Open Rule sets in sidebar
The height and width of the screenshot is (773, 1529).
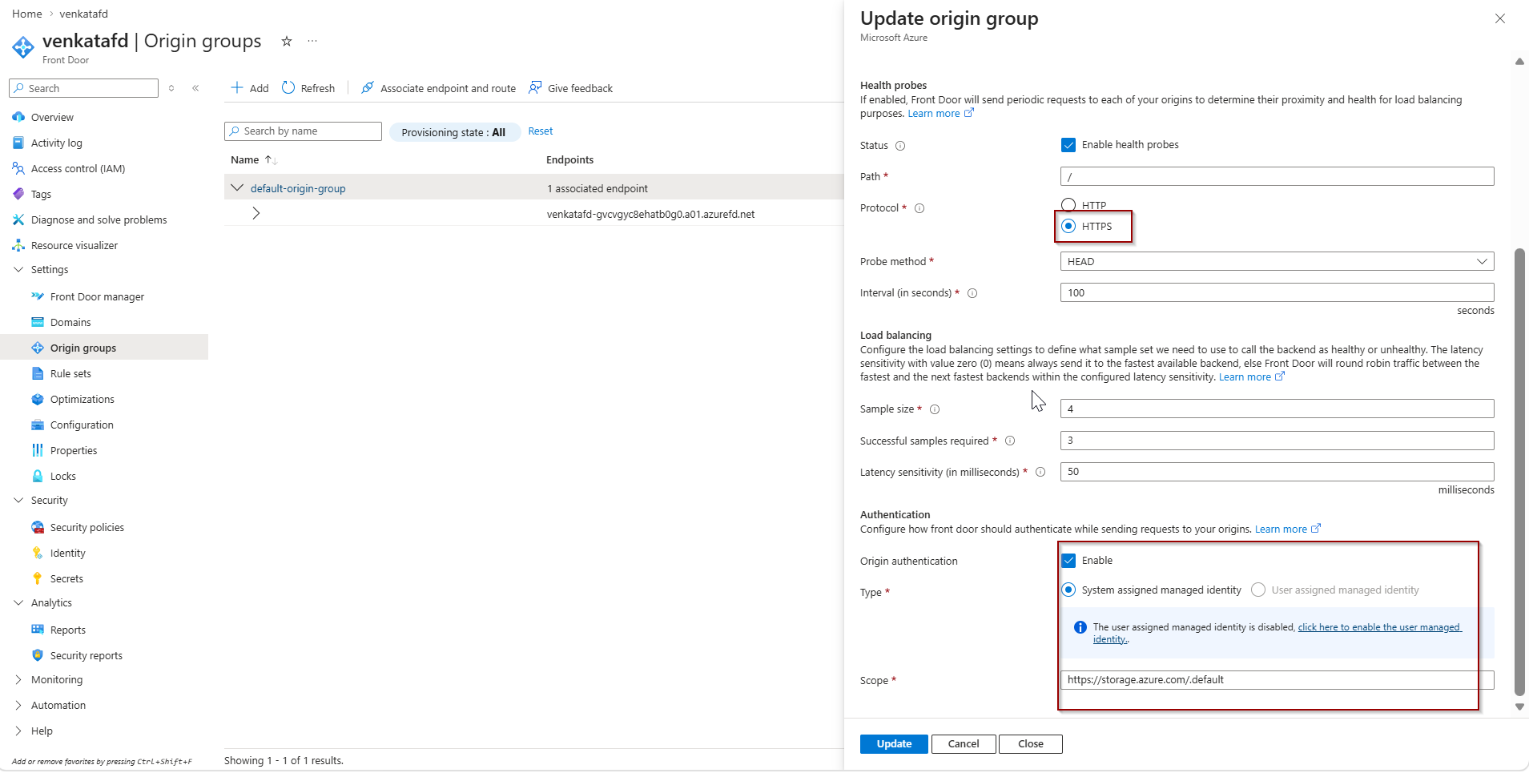coord(70,373)
